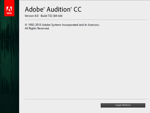Click the '(64-bit)' text

58,16
